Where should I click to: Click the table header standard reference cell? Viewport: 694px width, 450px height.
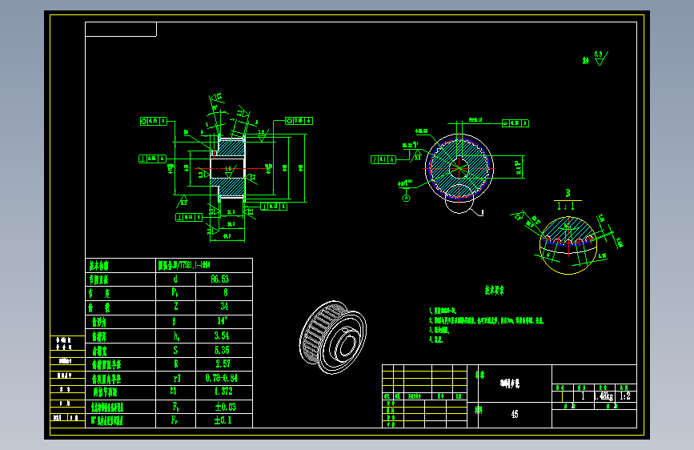pyautogui.click(x=204, y=265)
